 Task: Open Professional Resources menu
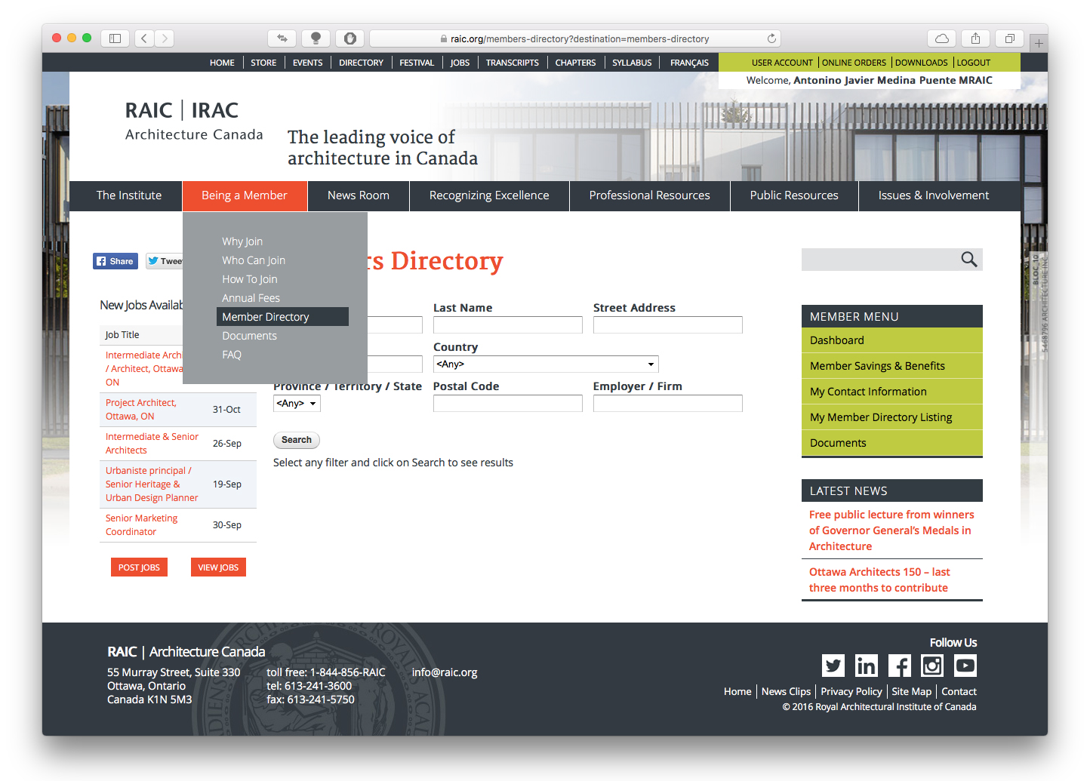tap(650, 195)
